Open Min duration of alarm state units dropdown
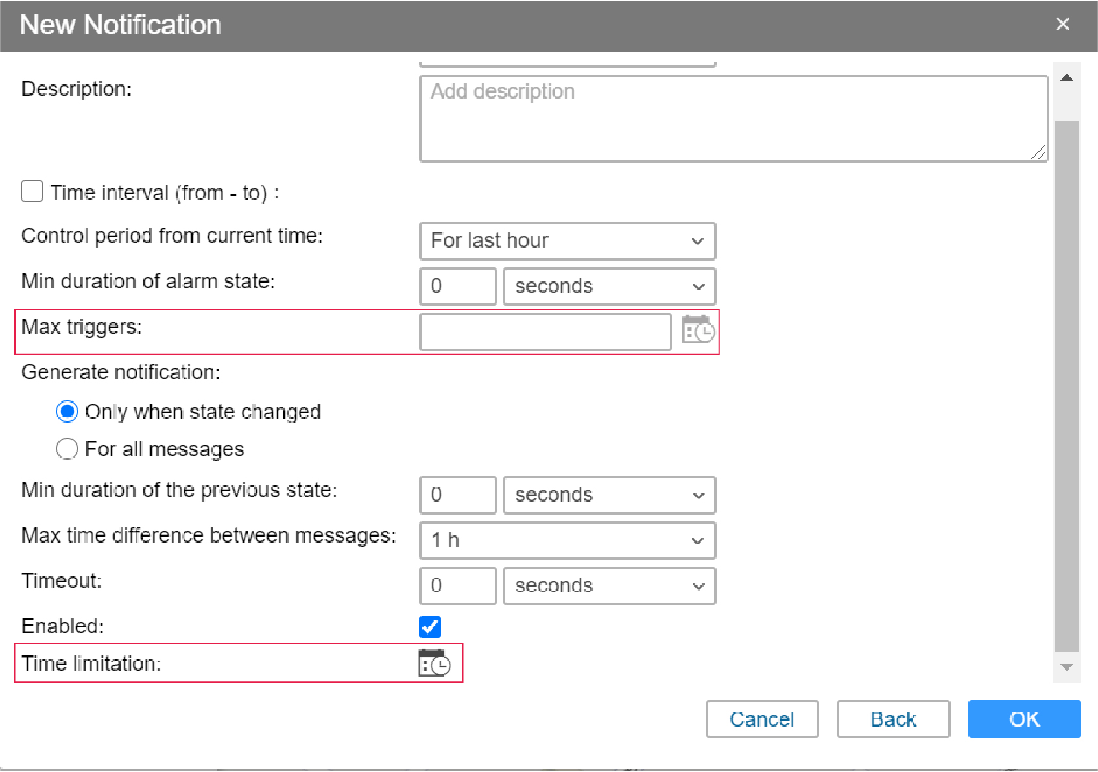The width and height of the screenshot is (1098, 772). click(x=608, y=287)
